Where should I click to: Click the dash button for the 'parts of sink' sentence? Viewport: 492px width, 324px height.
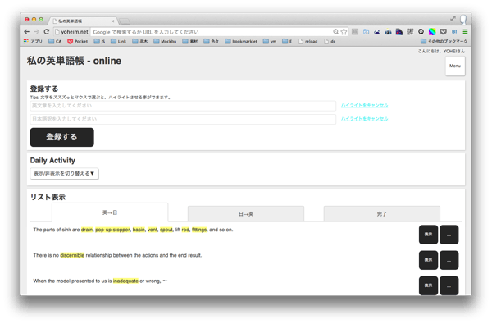pos(449,235)
